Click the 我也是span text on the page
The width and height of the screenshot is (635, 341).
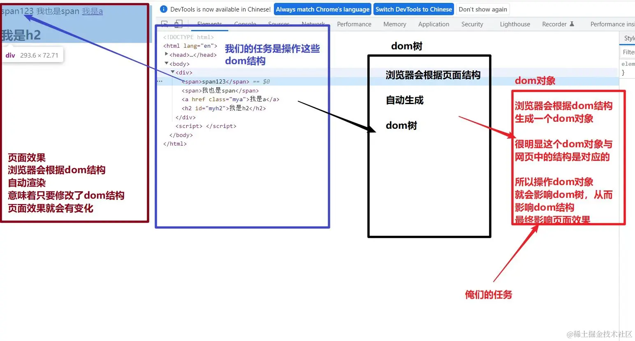[x=58, y=11]
